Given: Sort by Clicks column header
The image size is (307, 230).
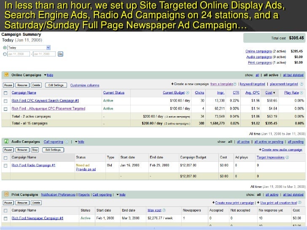Looking at the screenshot, I should coord(199,93).
